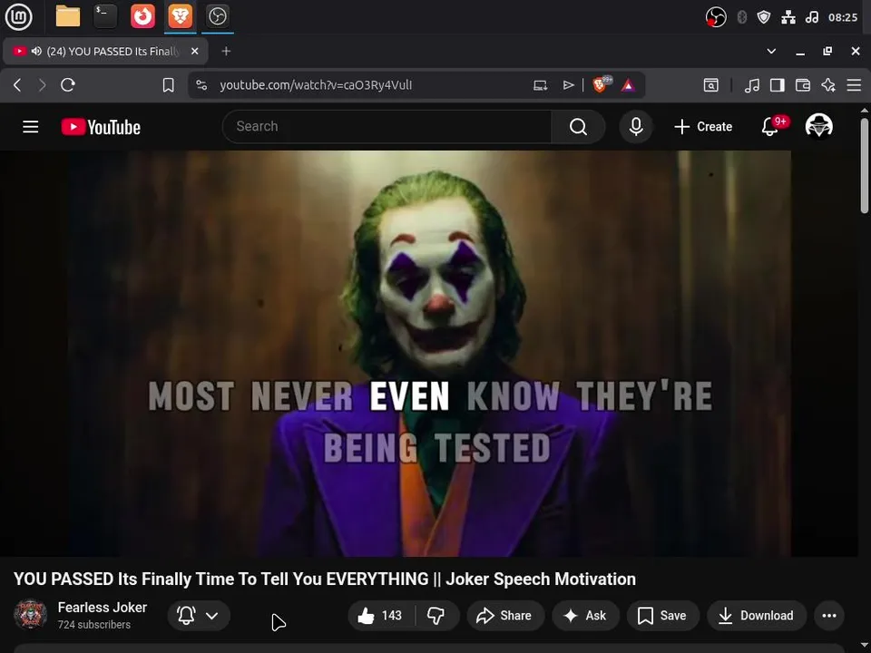This screenshot has height=653, width=871.
Task: Bookmark this page
Action: tap(169, 85)
